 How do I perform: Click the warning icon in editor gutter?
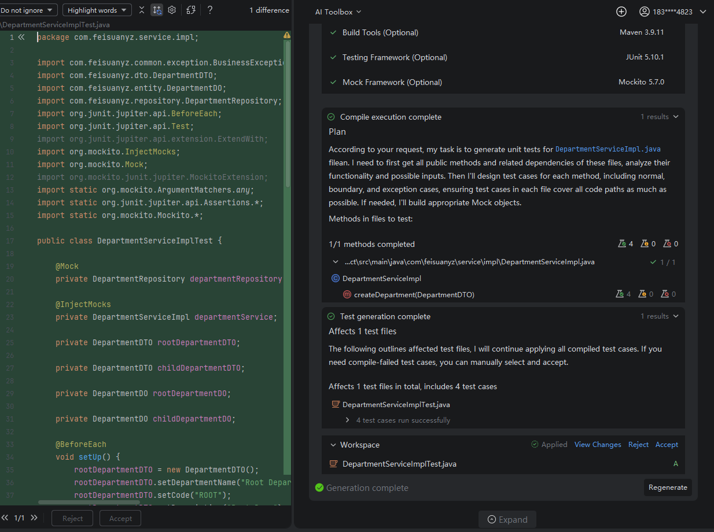coord(287,35)
